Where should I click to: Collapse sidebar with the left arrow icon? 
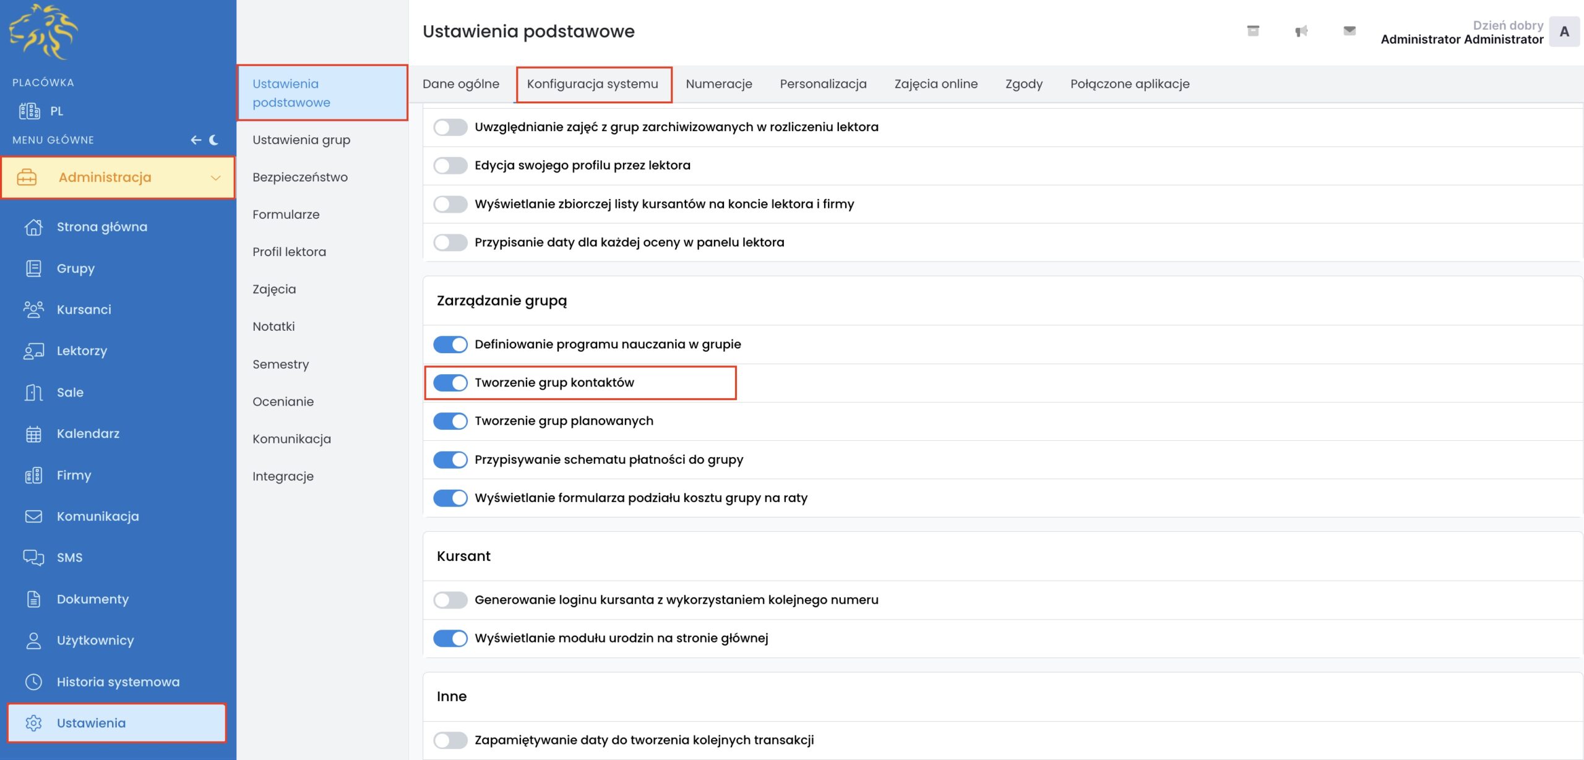(x=196, y=140)
